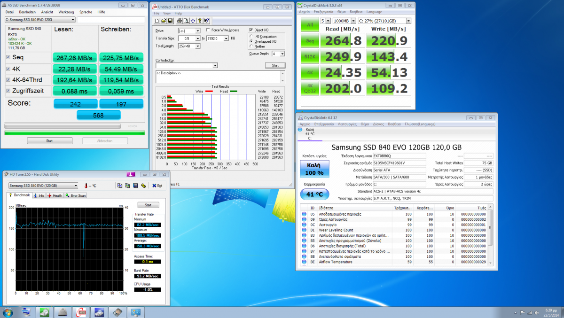
Task: Click save floppy icon in HD Tune toolbar
Action: [x=135, y=186]
